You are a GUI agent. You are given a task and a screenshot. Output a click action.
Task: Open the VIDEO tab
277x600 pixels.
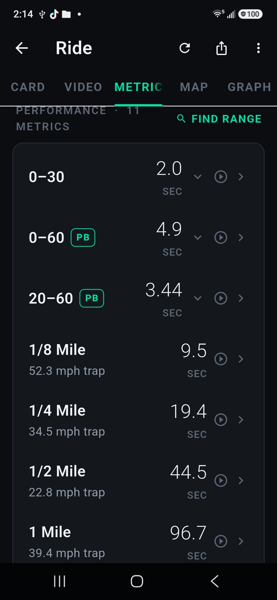point(83,87)
